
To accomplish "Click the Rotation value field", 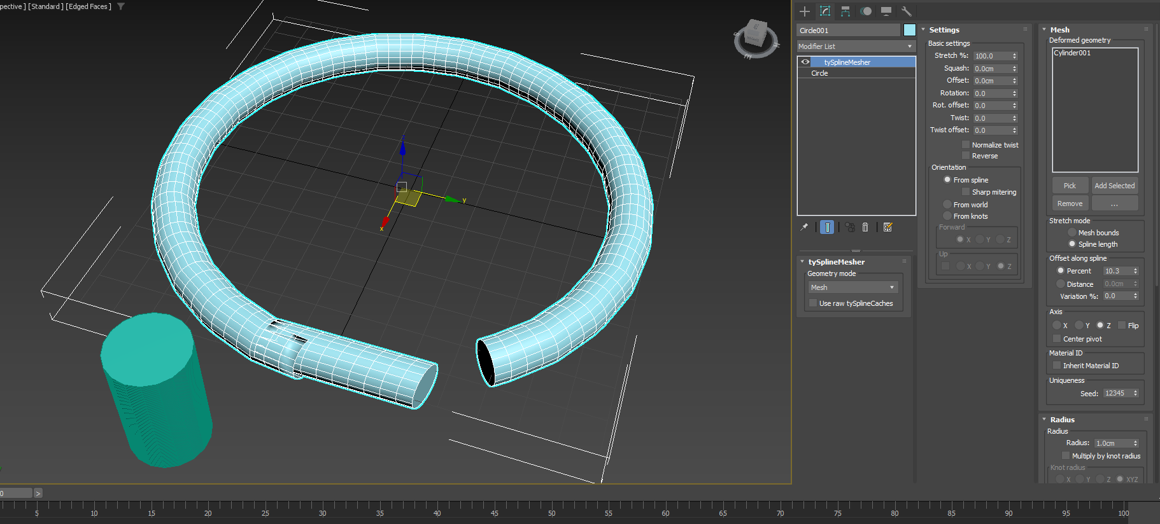I will tap(992, 93).
